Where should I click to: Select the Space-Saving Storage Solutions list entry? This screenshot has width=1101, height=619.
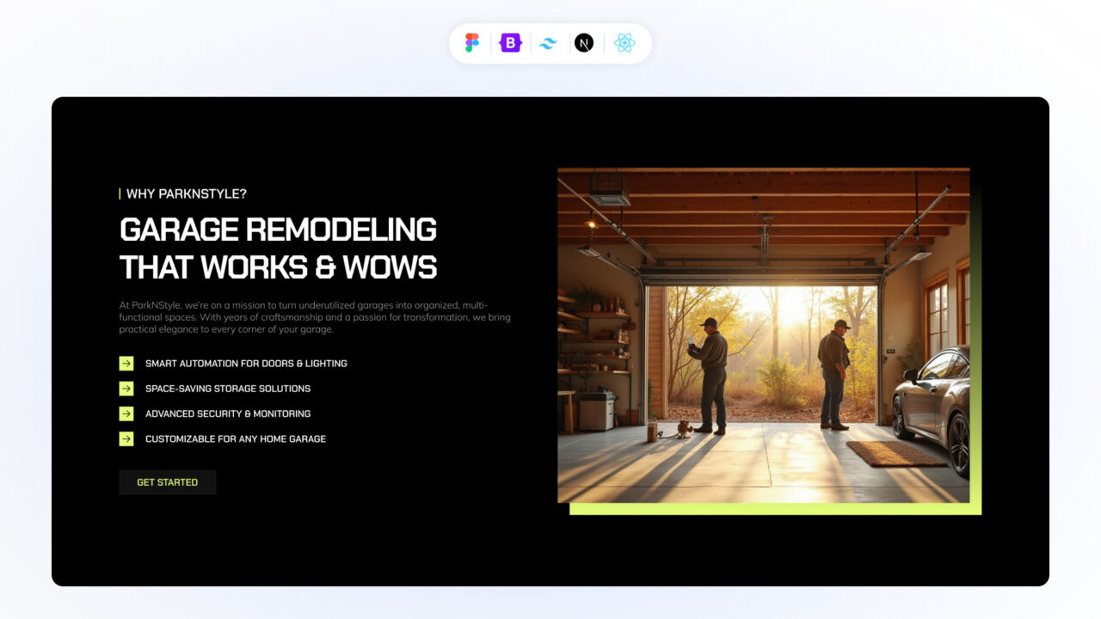228,389
